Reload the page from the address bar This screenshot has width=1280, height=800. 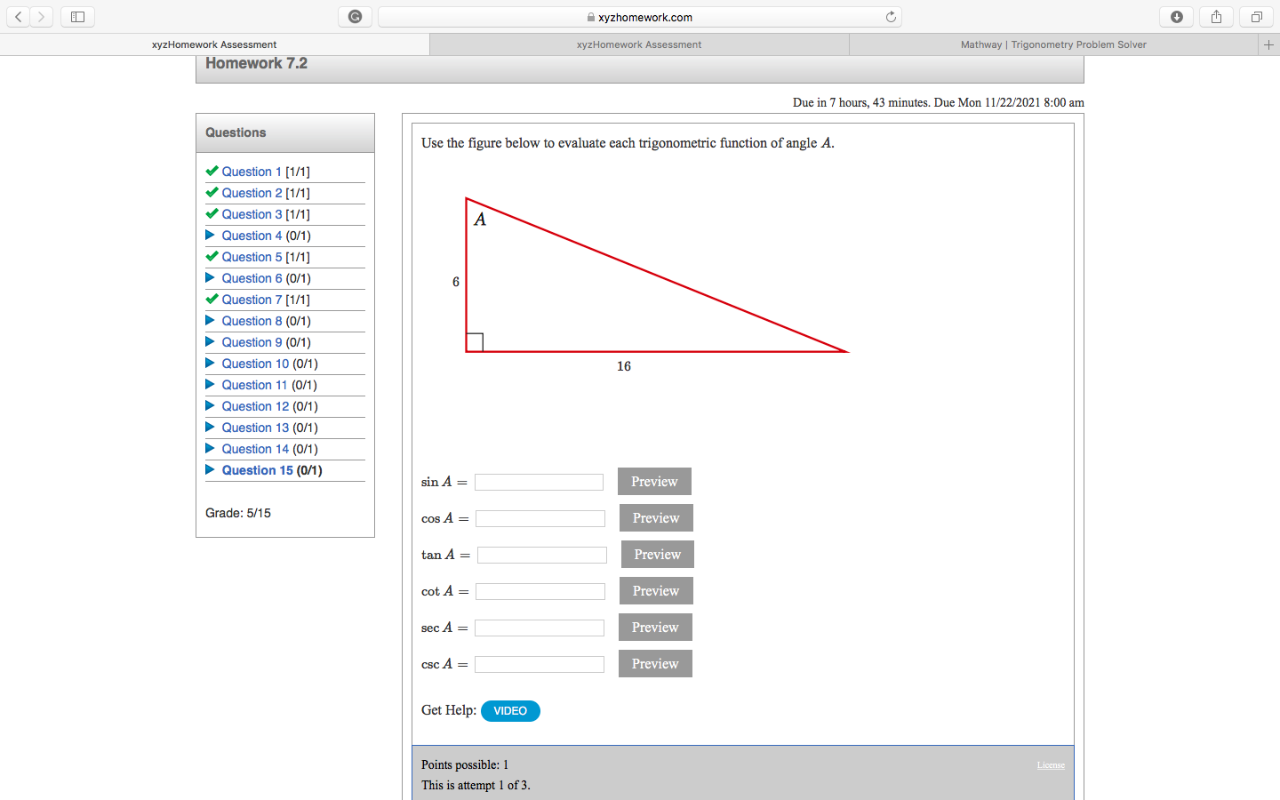tap(890, 16)
